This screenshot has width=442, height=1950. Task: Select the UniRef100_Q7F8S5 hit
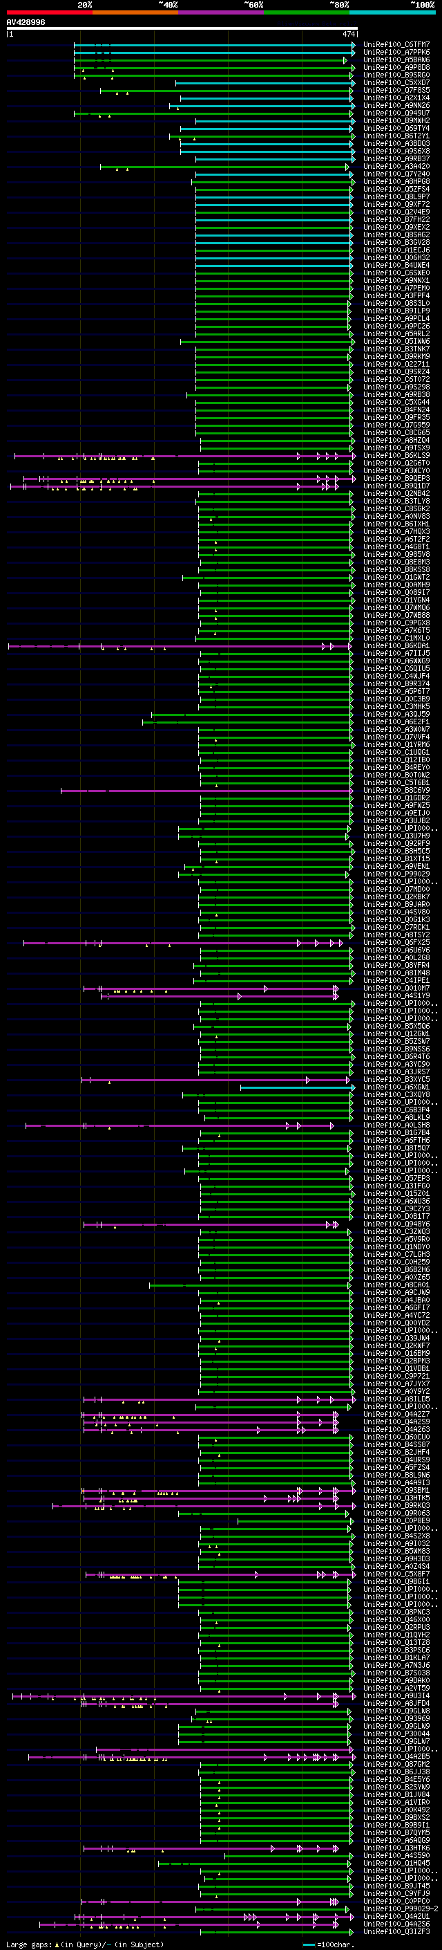coord(396,90)
